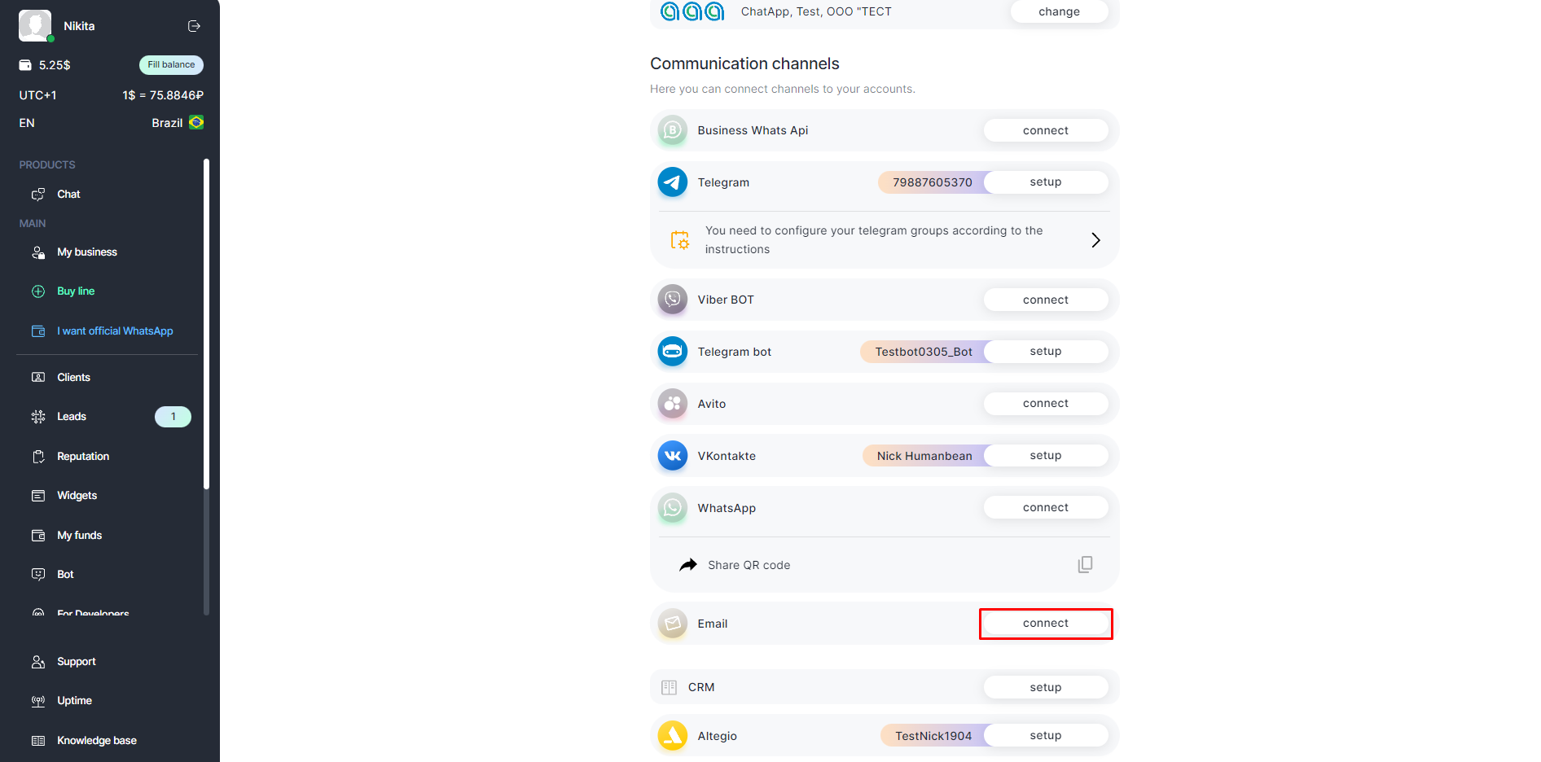1541x762 pixels.
Task: Click the logout icon next to Nikita
Action: point(194,26)
